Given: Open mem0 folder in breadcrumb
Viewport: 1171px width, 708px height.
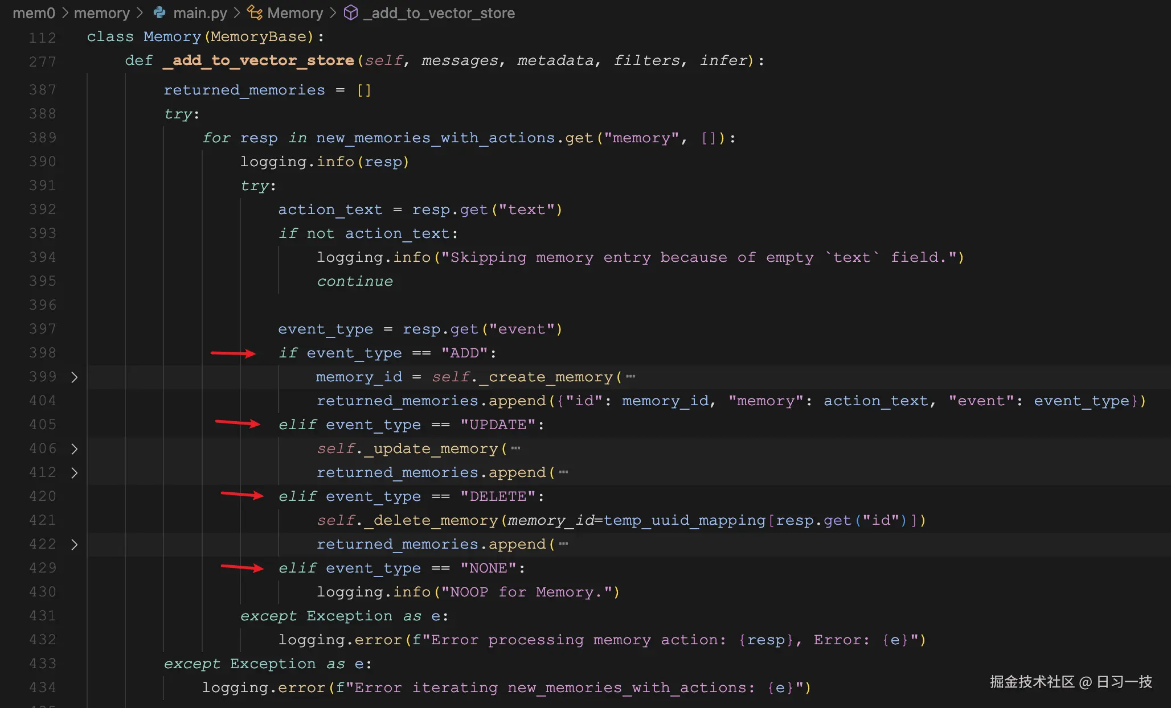Looking at the screenshot, I should point(34,13).
